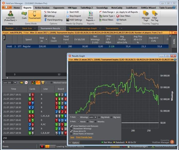Select Big blinds for Y-Axis
The image size is (179, 150).
pyautogui.click(x=99, y=117)
